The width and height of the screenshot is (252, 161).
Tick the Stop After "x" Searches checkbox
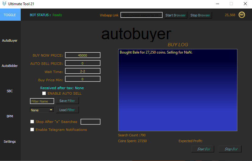click(32, 121)
